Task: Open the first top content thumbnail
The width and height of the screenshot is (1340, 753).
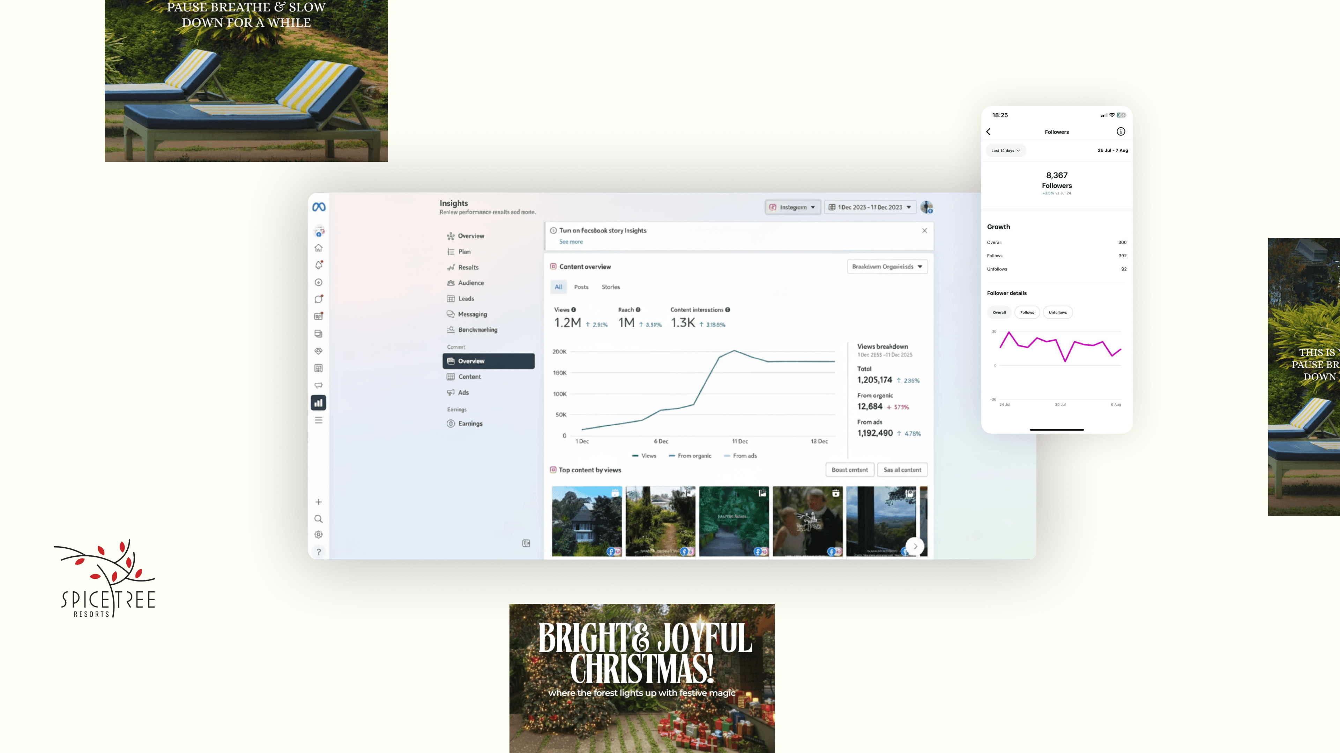Action: [x=586, y=521]
